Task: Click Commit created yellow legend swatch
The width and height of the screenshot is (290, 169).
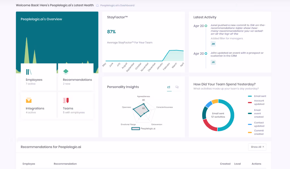Action: click(x=250, y=132)
